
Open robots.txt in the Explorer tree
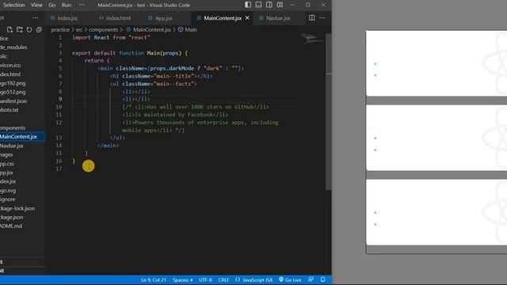(x=22, y=110)
